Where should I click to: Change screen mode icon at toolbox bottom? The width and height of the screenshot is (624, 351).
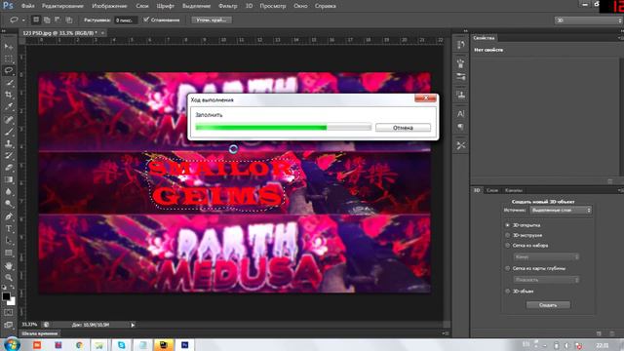[9, 325]
